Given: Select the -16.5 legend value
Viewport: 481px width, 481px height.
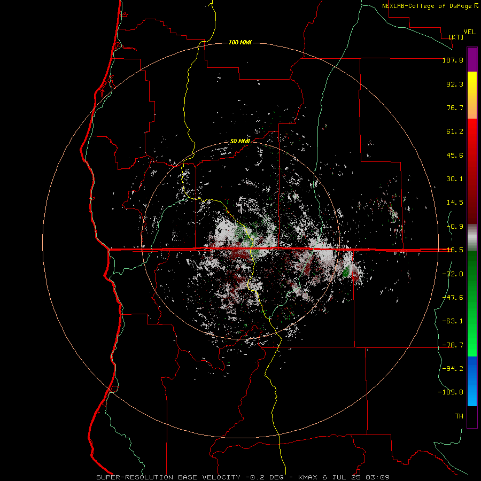Looking at the screenshot, I should coord(453,250).
